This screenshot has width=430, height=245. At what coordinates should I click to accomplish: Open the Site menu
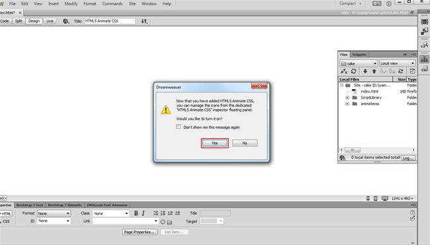point(132,3)
